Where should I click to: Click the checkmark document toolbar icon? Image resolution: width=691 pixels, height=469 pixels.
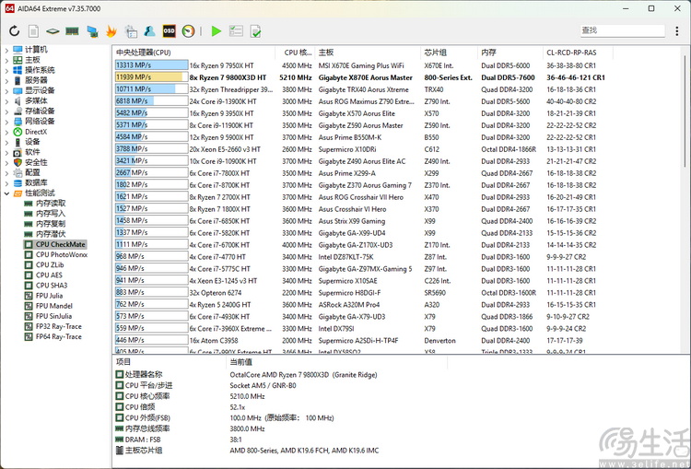[x=255, y=30]
